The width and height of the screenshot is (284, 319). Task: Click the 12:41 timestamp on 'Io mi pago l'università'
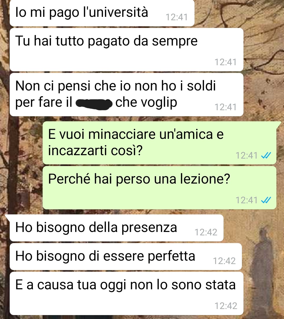tap(177, 17)
